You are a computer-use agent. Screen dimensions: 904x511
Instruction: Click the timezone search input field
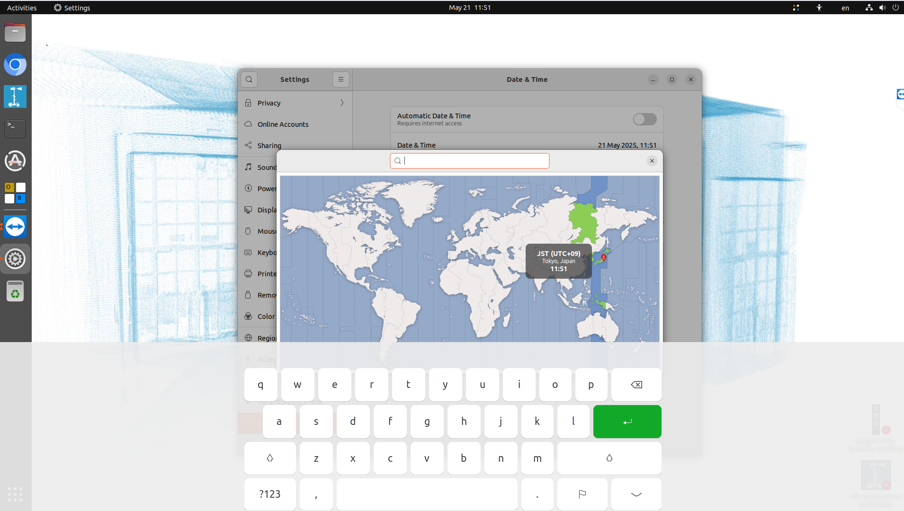click(470, 161)
